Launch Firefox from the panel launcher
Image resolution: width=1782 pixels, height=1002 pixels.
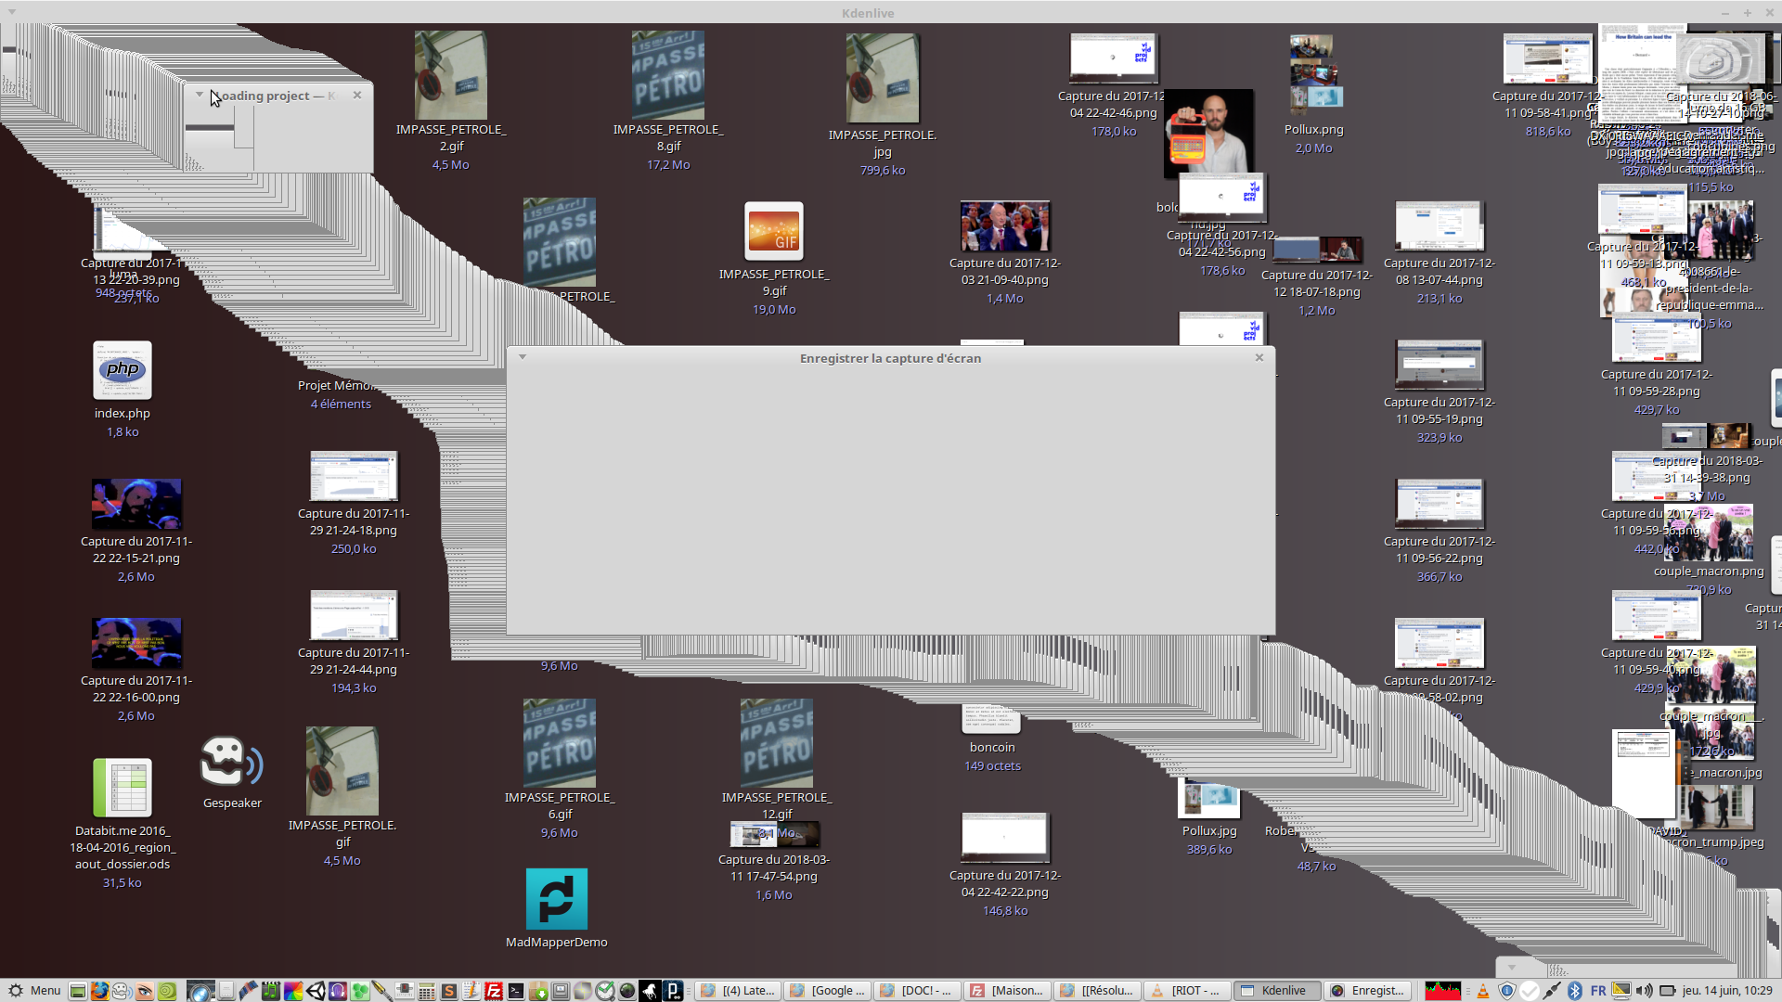99,991
